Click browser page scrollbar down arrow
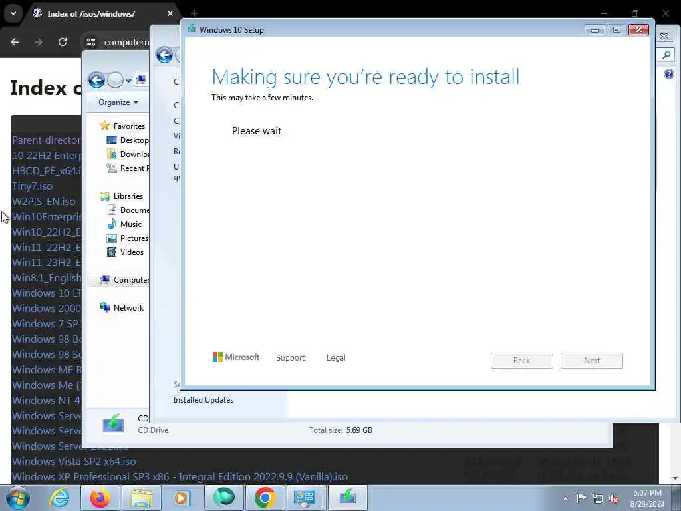681x511 pixels. point(676,478)
